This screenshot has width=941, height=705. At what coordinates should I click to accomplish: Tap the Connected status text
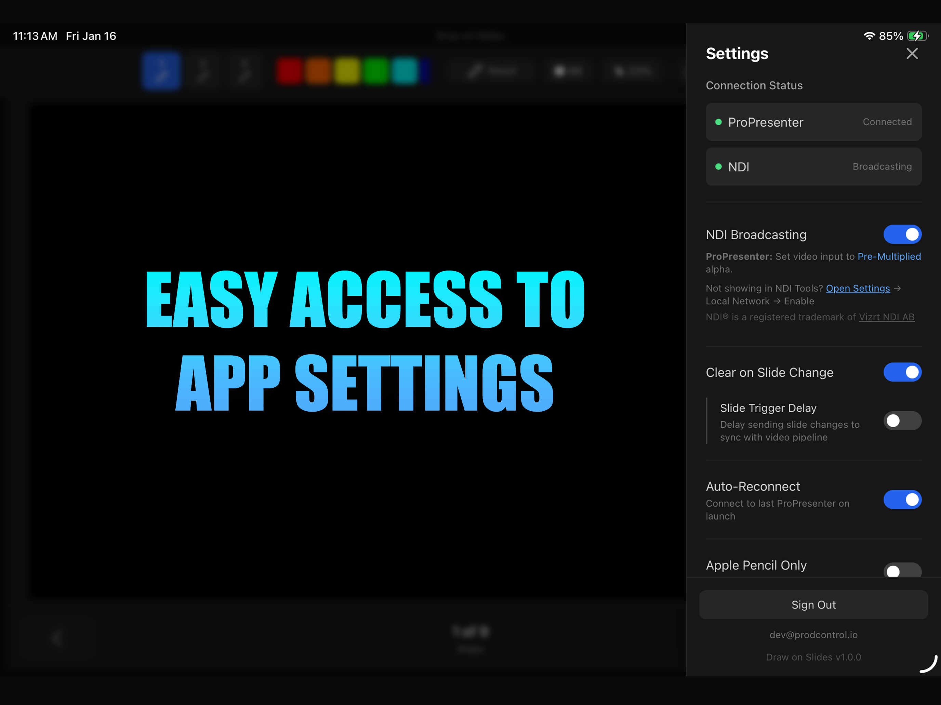[x=887, y=122]
